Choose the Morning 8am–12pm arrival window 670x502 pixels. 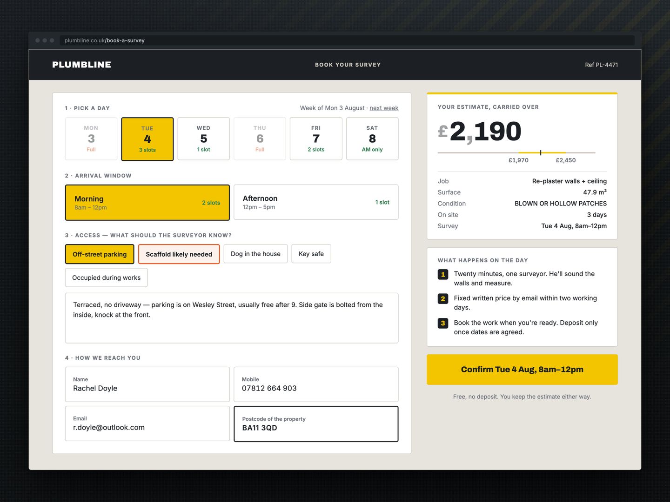pos(147,203)
